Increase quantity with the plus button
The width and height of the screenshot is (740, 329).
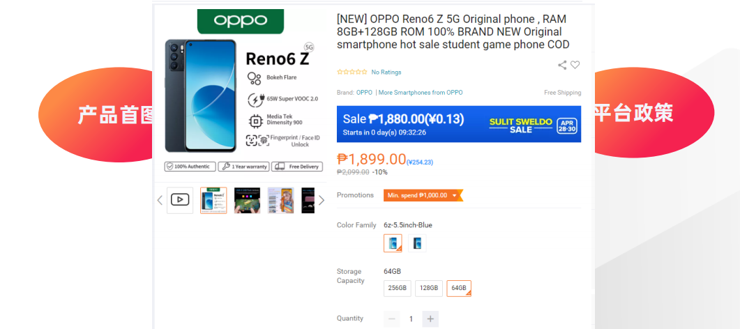(x=430, y=319)
